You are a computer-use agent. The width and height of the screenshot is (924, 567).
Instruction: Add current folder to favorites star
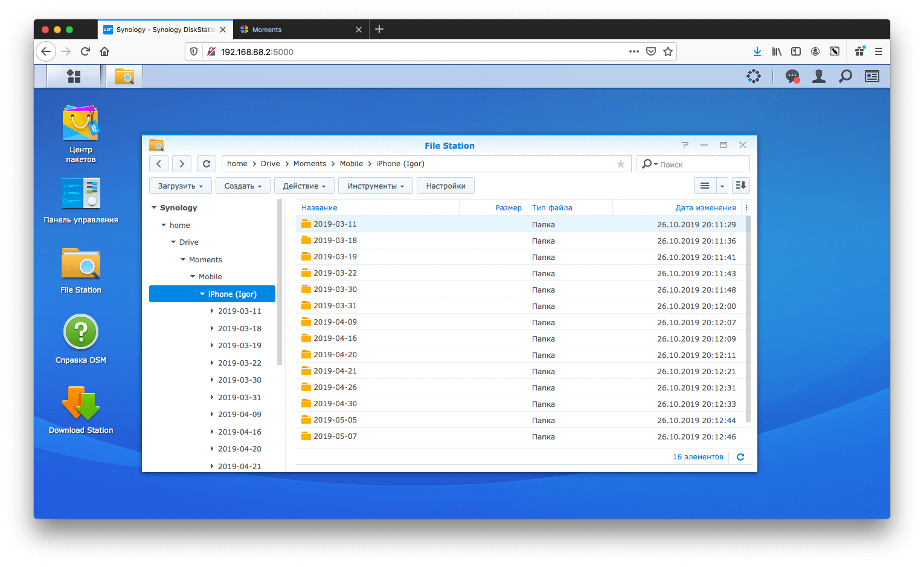click(x=620, y=164)
